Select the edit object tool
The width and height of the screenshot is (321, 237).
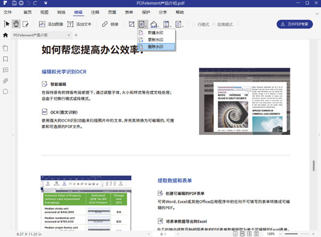tap(25, 24)
